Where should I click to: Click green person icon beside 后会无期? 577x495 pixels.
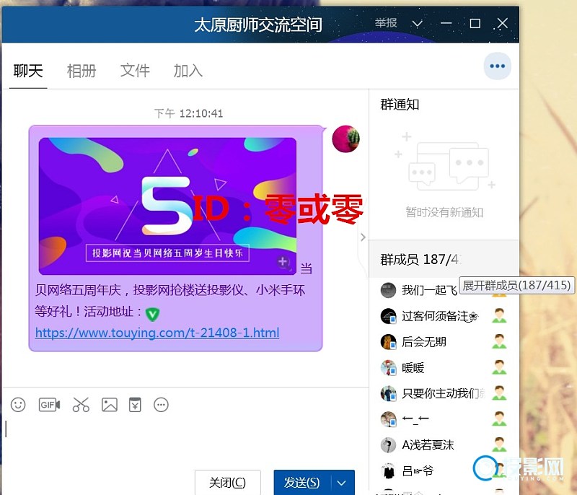click(499, 342)
